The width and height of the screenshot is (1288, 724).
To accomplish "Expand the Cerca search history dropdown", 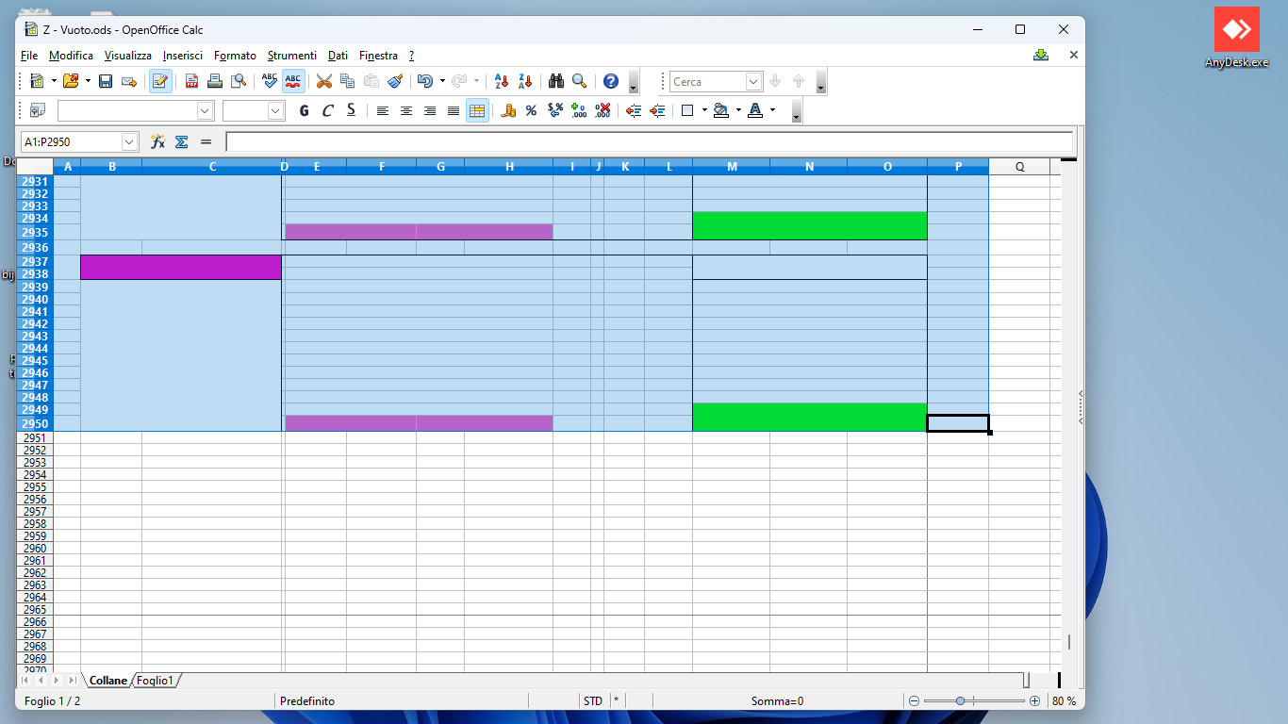I will pyautogui.click(x=753, y=82).
